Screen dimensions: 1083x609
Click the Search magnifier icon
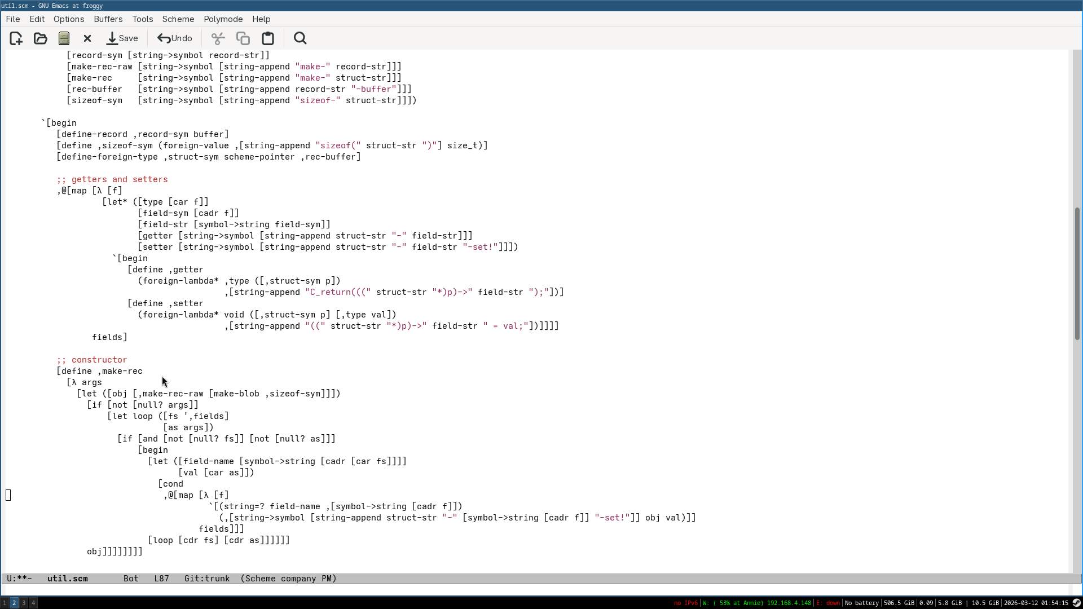point(300,38)
